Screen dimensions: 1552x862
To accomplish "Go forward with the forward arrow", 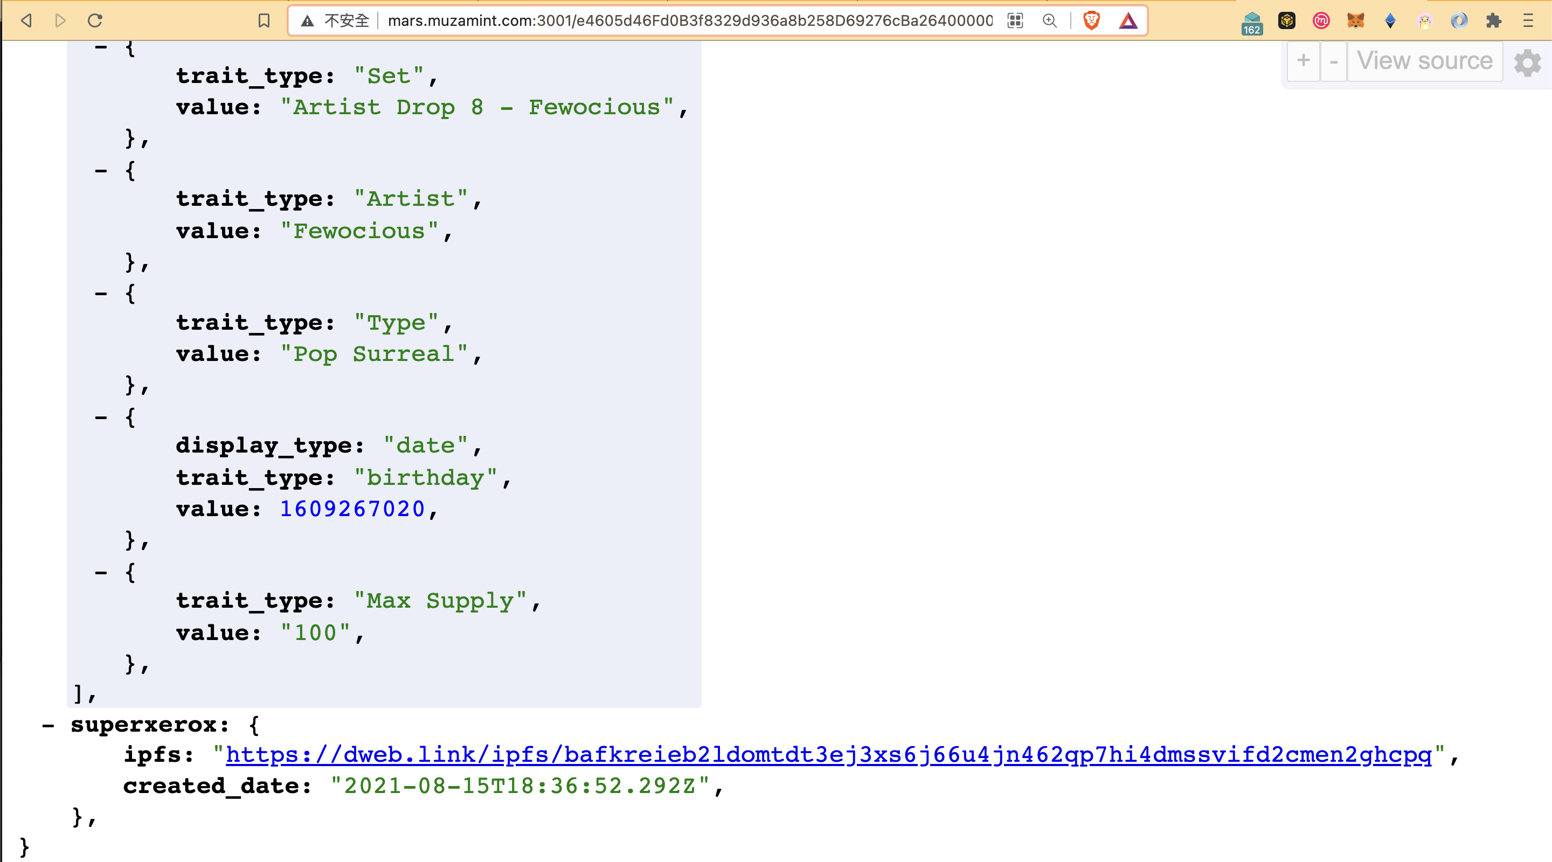I will click(60, 21).
